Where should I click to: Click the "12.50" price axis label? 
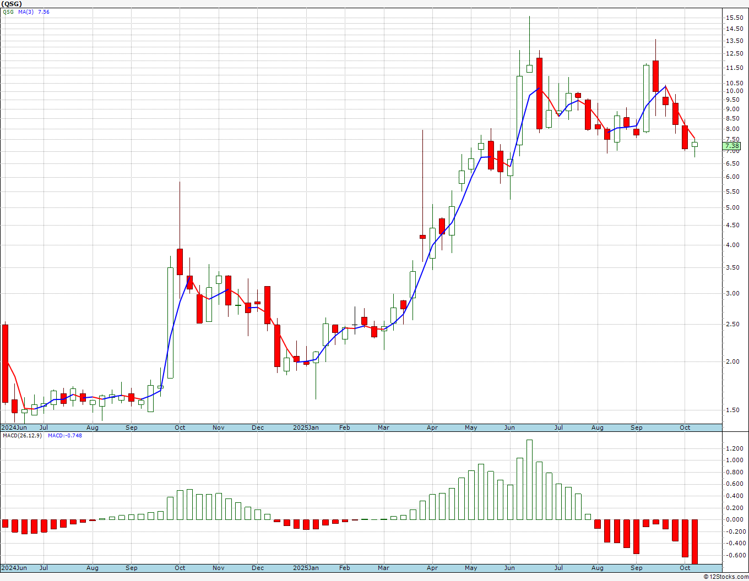point(734,53)
